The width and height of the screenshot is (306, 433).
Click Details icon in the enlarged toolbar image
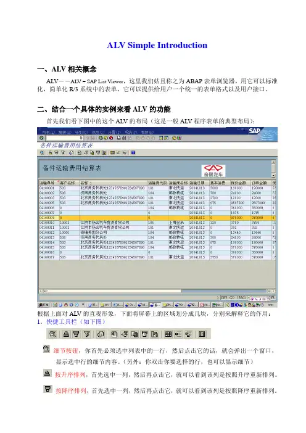tap(53, 334)
